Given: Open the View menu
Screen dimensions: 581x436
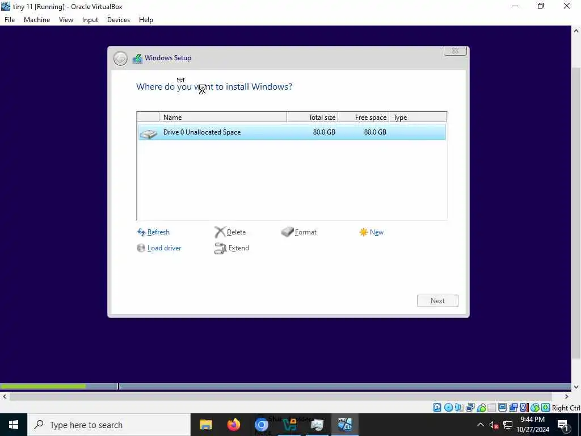Looking at the screenshot, I should click(66, 20).
